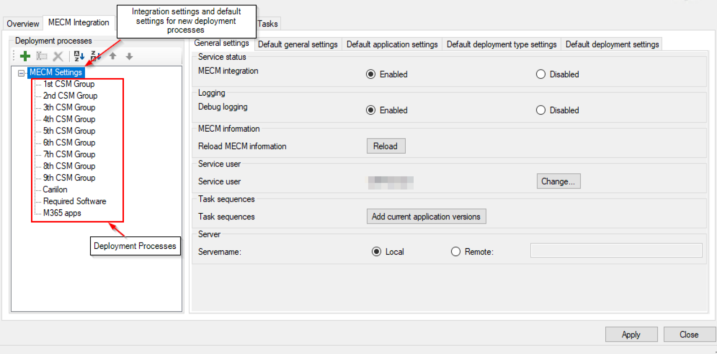Screen dimensions: 717x354
Task: Apply the settings with the Apply button
Action: (x=631, y=335)
